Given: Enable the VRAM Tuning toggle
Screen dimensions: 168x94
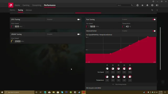Looking at the screenshot, I should (x=79, y=34).
